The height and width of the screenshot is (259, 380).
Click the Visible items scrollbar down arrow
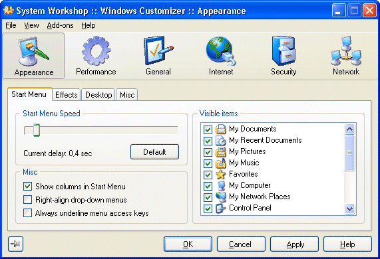coord(349,209)
